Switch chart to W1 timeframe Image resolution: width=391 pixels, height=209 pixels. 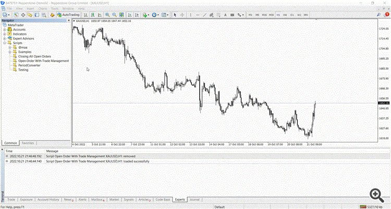tap(299, 15)
